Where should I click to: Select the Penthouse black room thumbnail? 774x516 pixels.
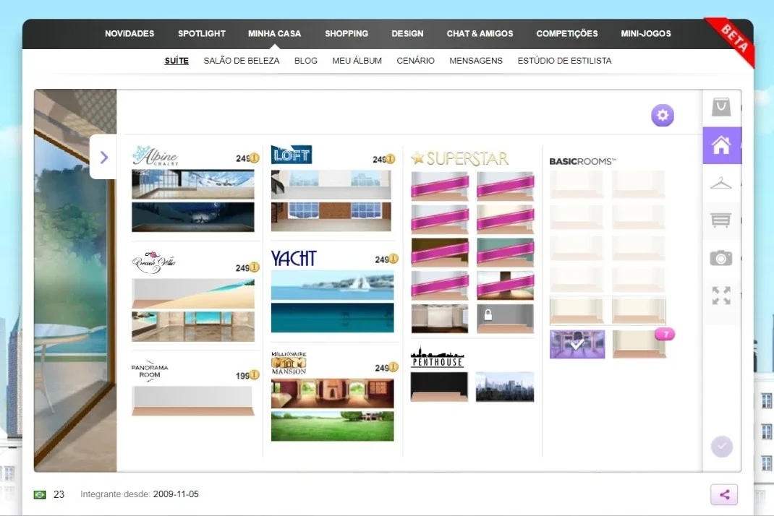(x=439, y=387)
